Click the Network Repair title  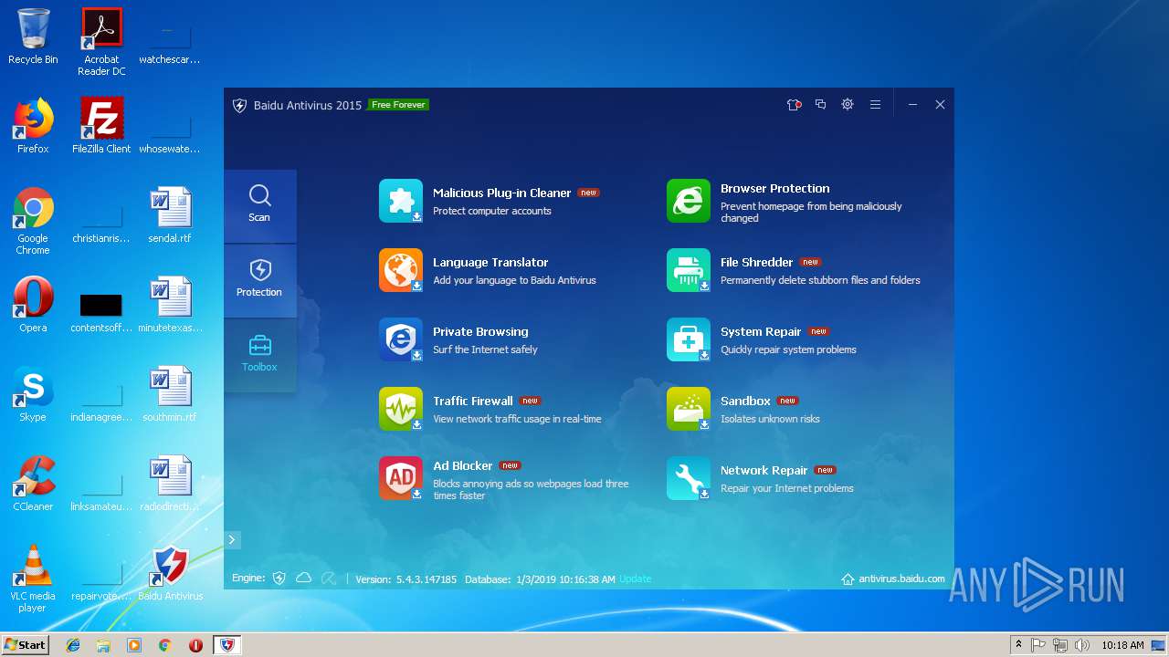pos(764,470)
